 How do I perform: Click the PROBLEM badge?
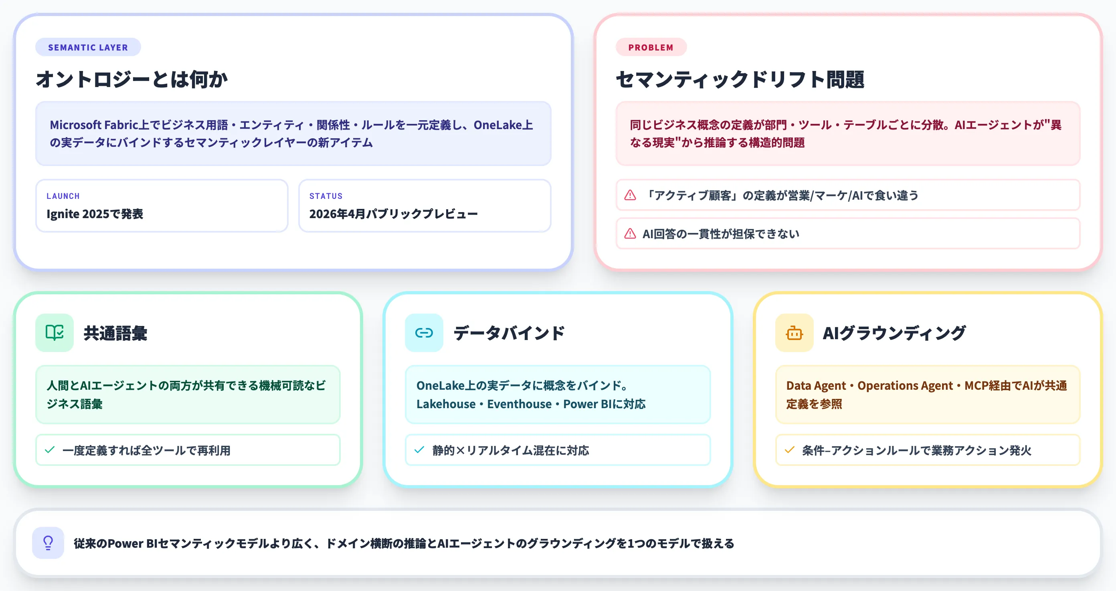651,48
